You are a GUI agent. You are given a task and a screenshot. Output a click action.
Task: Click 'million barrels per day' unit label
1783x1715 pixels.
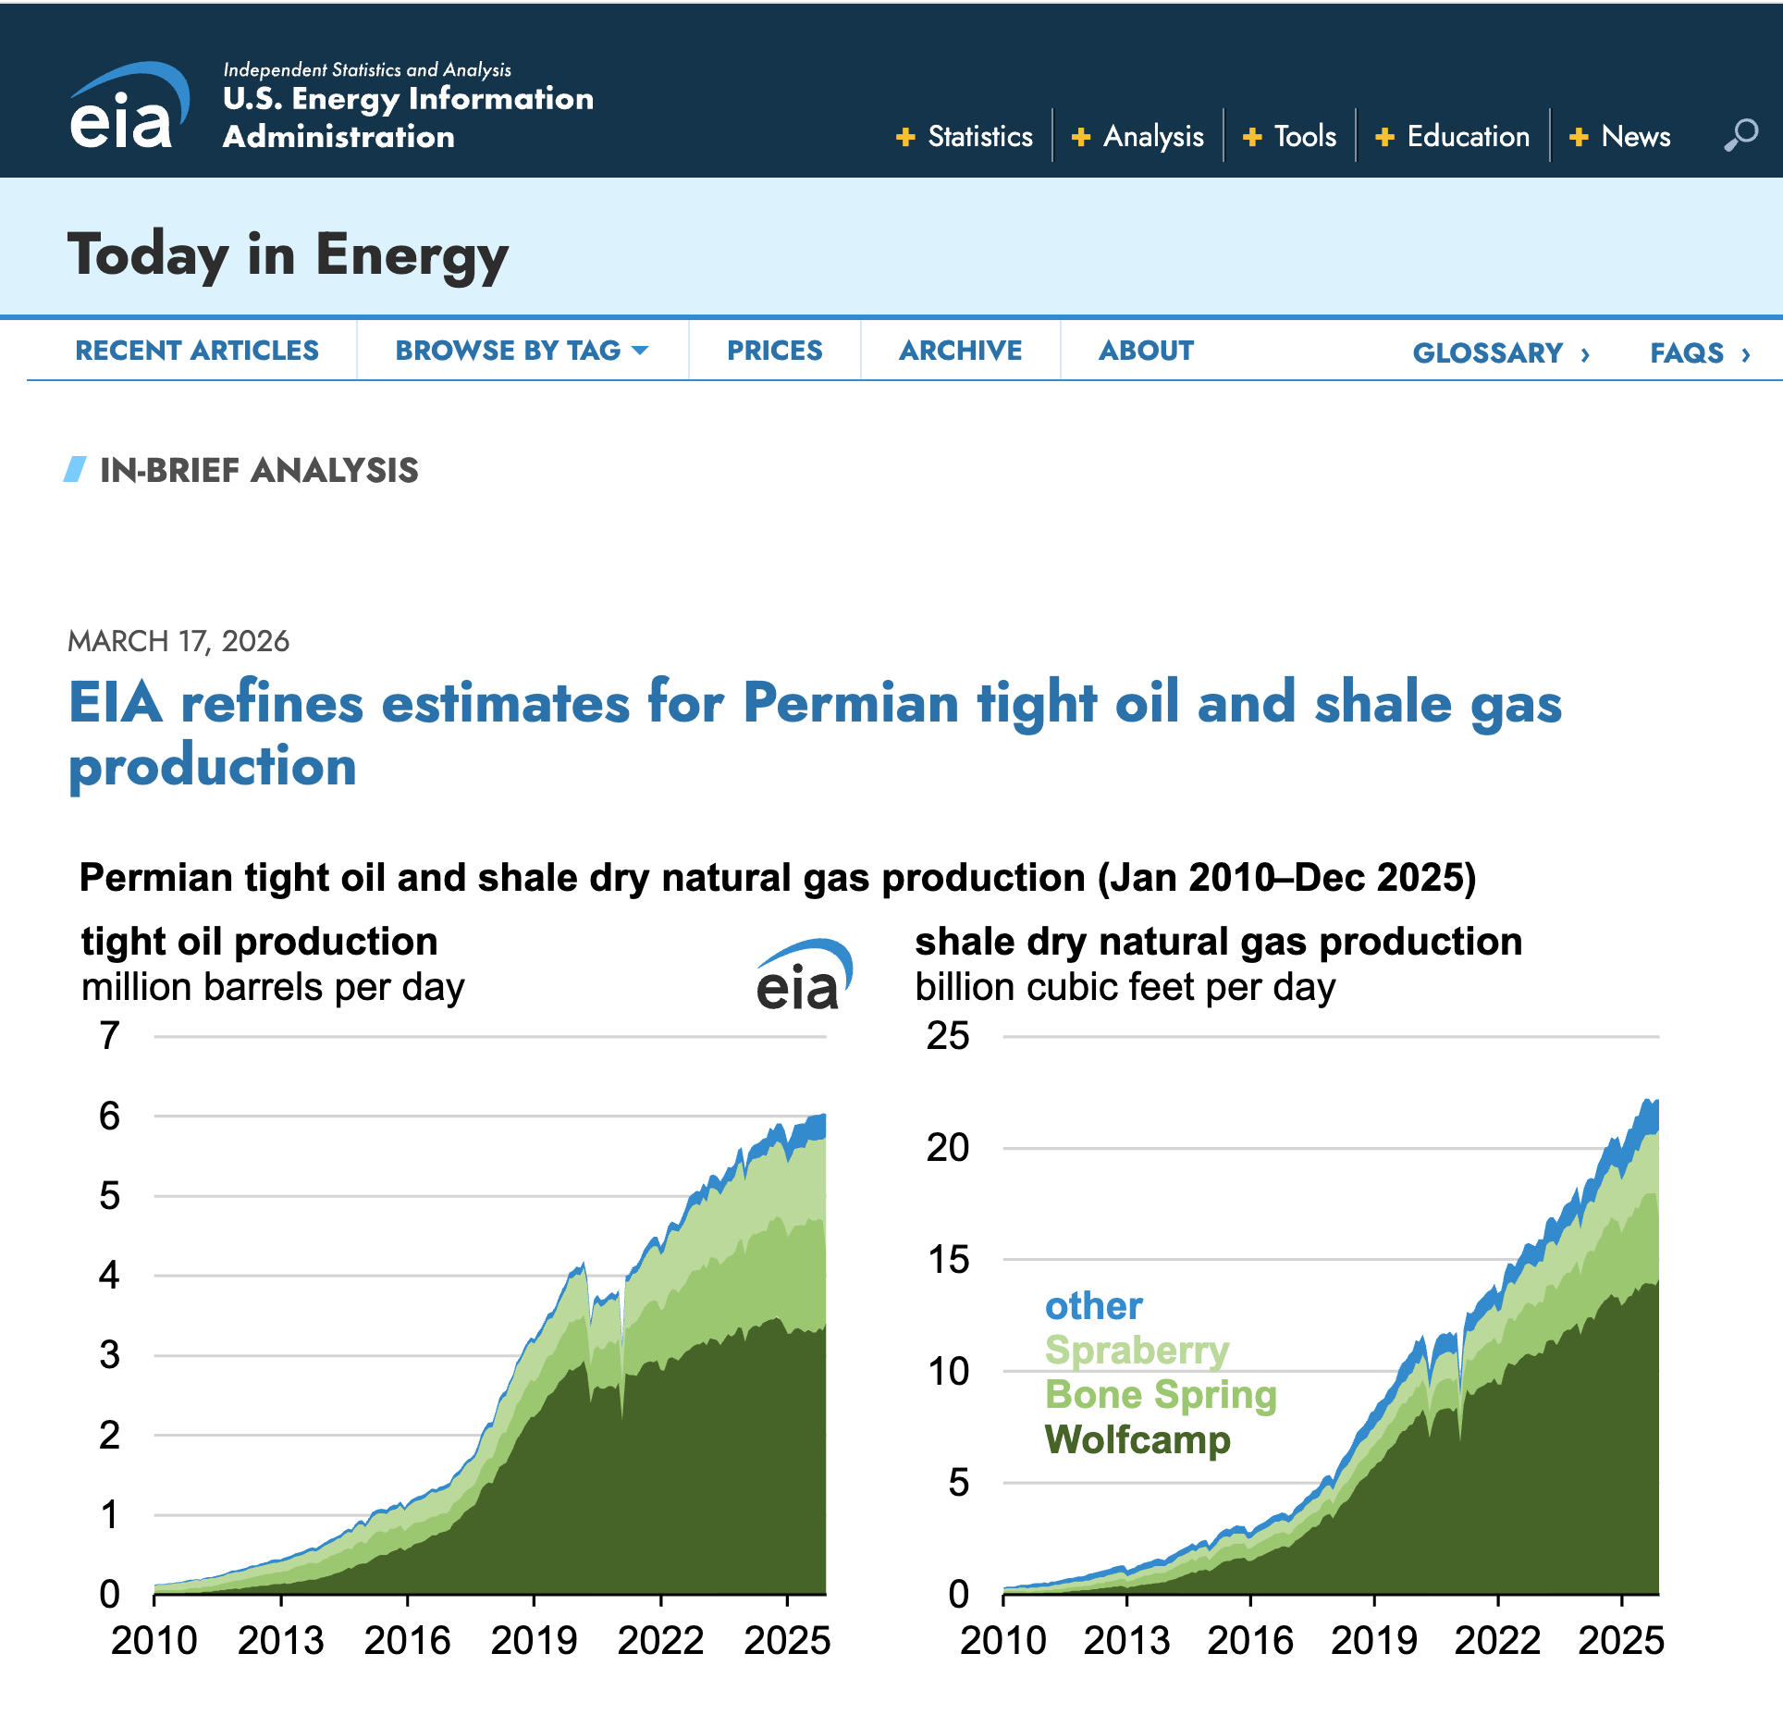(x=273, y=988)
